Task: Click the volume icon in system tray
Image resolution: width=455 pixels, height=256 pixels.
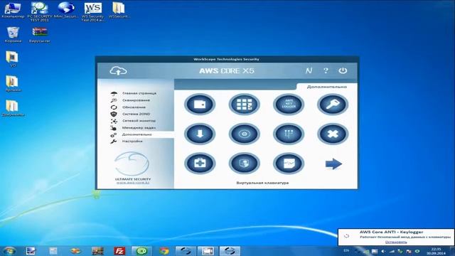Action: click(x=383, y=251)
